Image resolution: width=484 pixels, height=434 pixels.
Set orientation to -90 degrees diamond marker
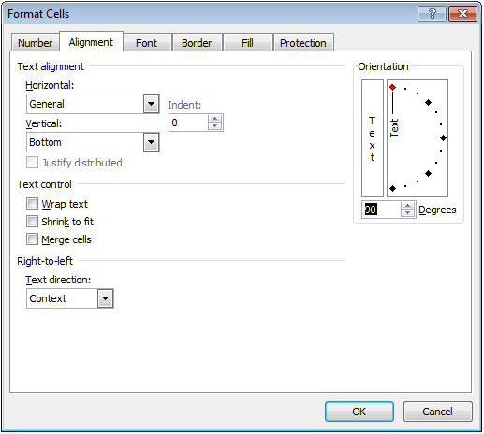point(392,188)
